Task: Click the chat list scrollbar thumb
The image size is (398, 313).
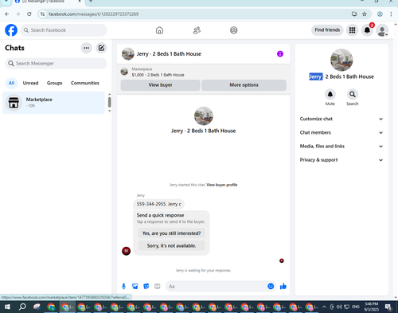Action: [x=109, y=102]
